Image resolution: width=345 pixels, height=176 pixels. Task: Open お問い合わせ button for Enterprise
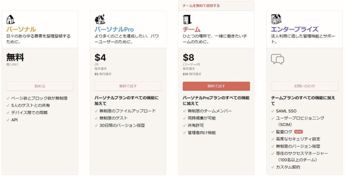click(x=304, y=86)
